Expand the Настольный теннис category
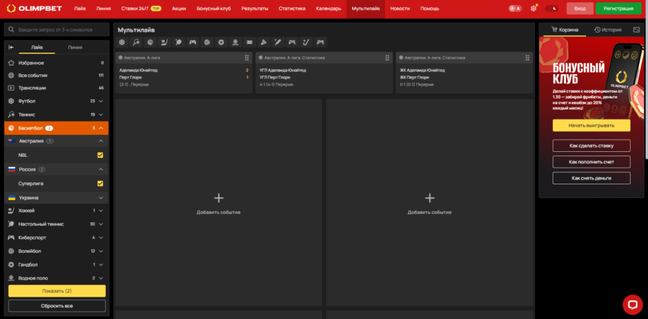 pos(101,224)
